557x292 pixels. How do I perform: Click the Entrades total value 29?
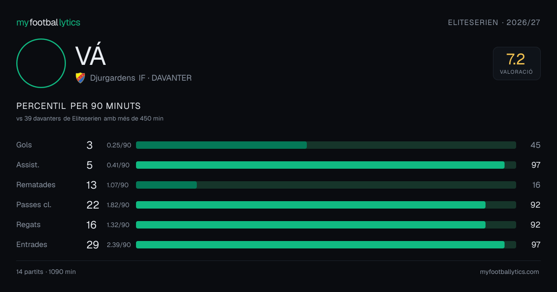pyautogui.click(x=93, y=245)
